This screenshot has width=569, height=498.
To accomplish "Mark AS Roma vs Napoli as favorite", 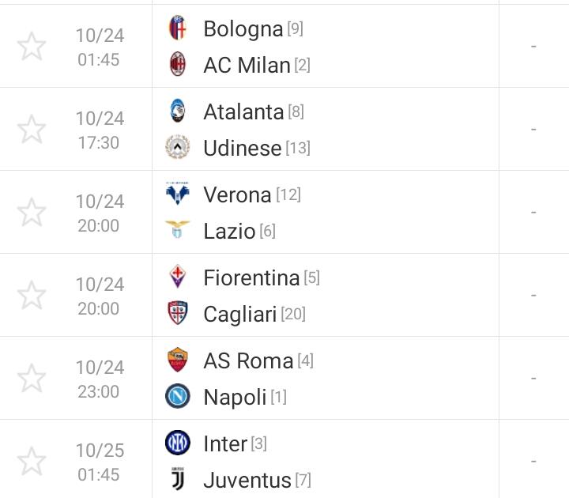I will coord(32,379).
